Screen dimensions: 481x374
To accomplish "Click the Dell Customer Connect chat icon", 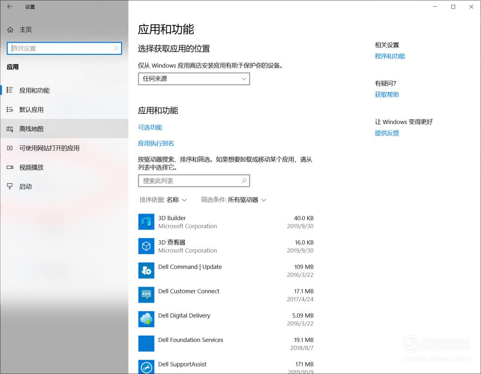I will point(146,295).
